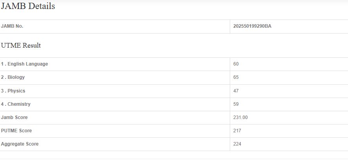348x160 pixels.
Task: Select the Physics score 47
Action: click(236, 91)
